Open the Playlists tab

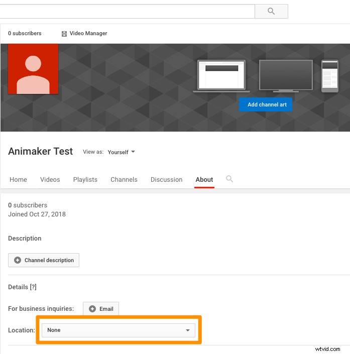(x=85, y=179)
